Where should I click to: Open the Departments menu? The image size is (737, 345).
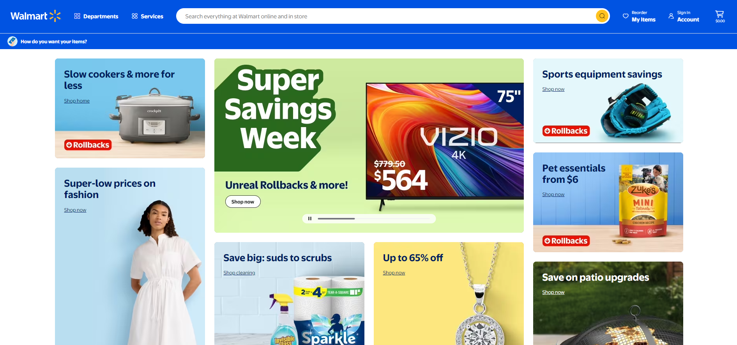point(96,16)
